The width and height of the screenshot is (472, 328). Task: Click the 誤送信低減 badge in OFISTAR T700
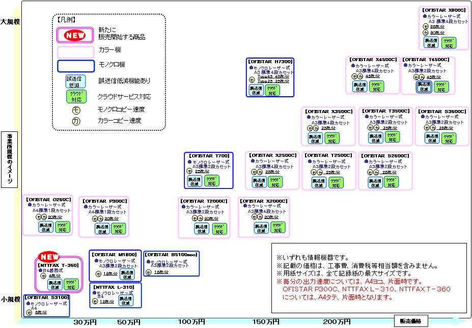click(x=195, y=181)
